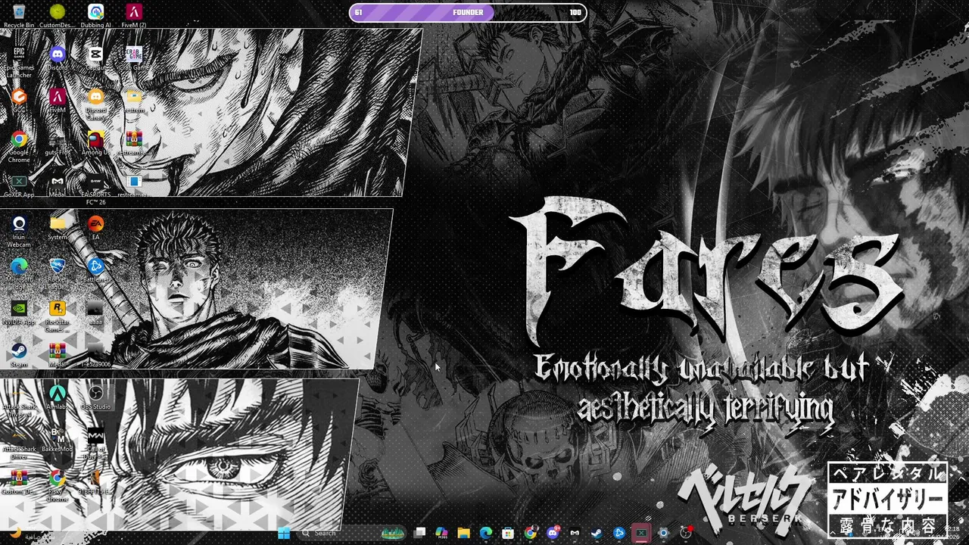Open the Custom De... archive on desktop

[19, 481]
